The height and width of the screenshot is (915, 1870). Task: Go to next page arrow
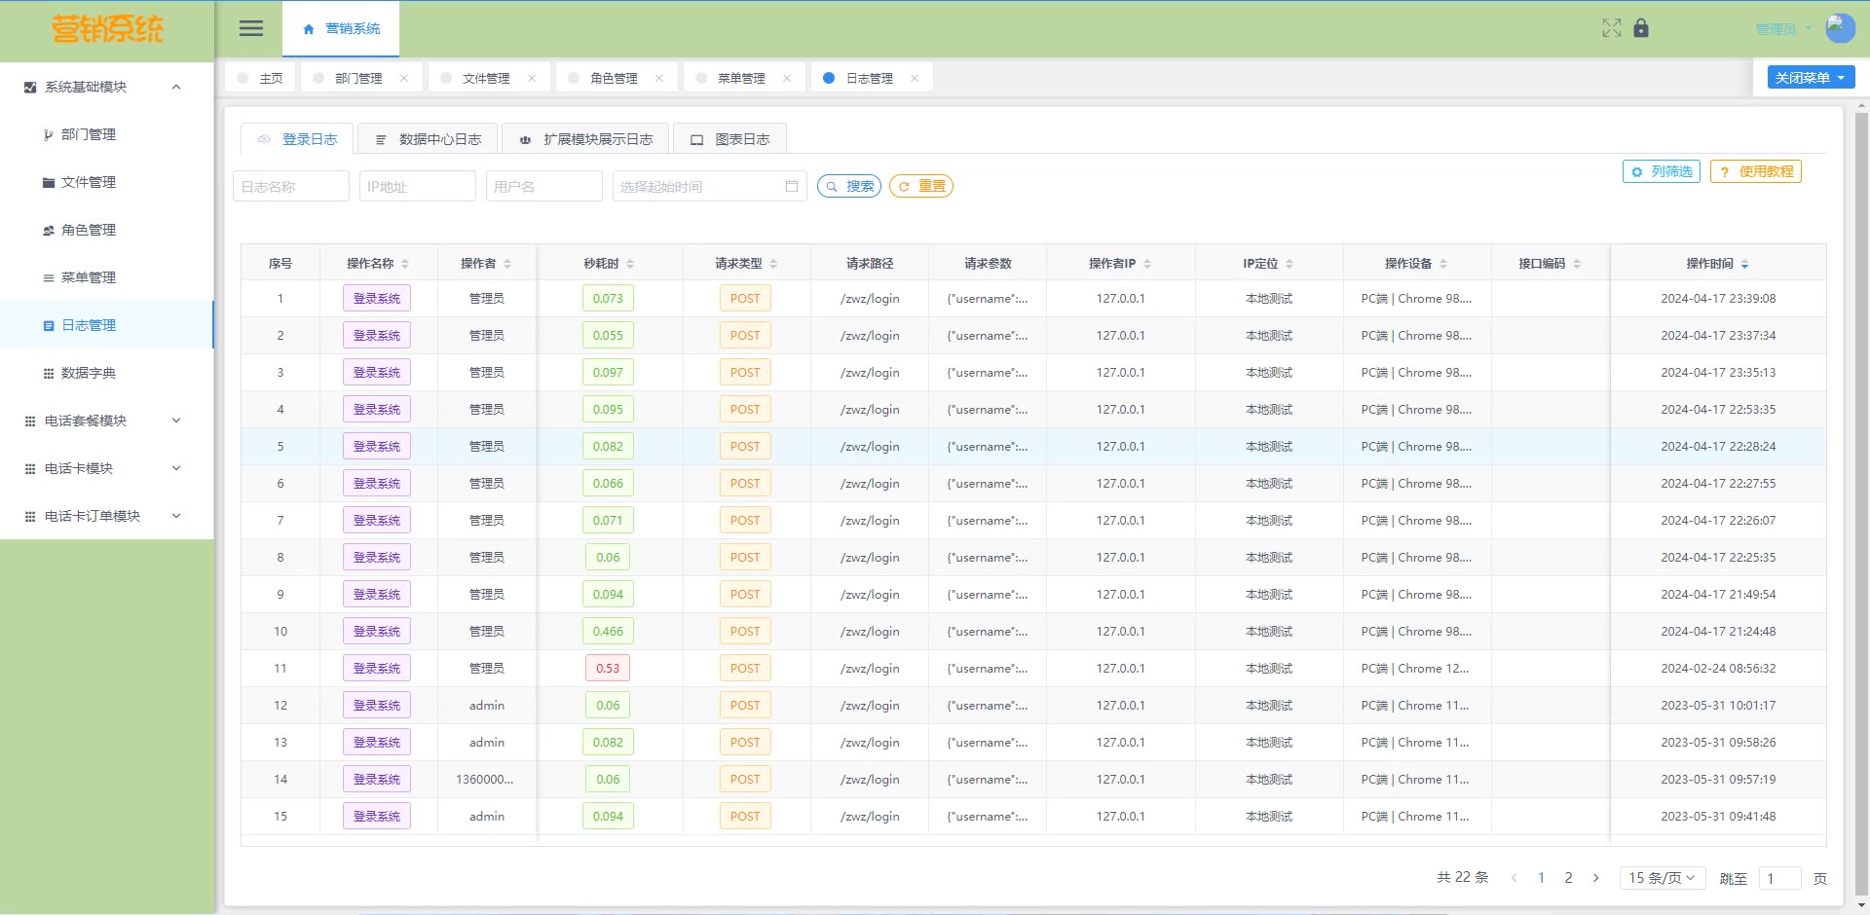coord(1595,878)
